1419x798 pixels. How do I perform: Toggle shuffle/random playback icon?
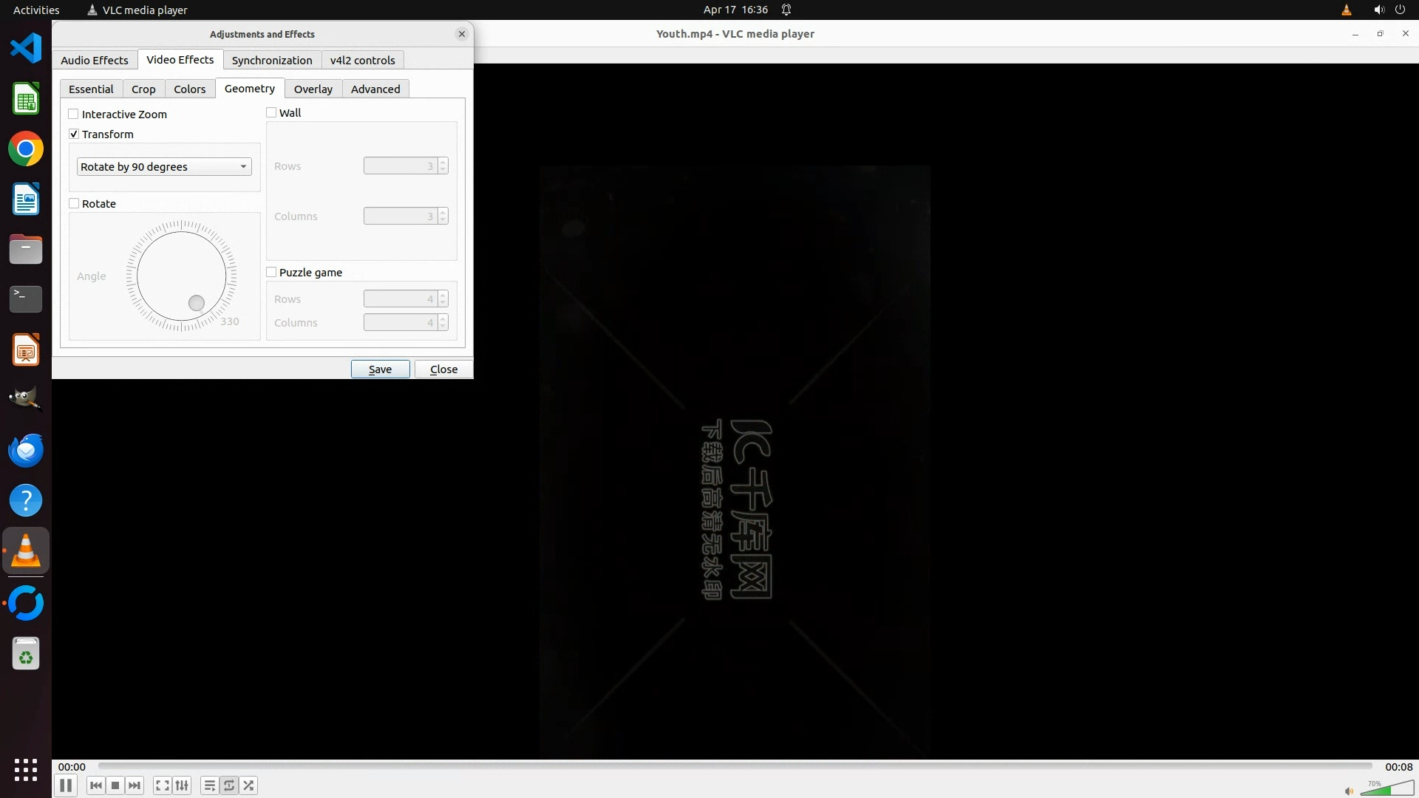point(249,785)
